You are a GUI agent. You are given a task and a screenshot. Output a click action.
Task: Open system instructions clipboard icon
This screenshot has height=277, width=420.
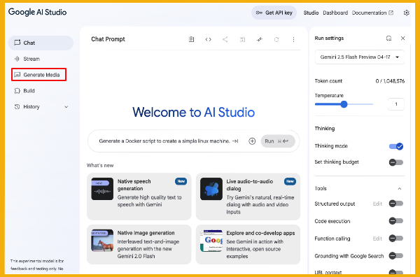(191, 39)
